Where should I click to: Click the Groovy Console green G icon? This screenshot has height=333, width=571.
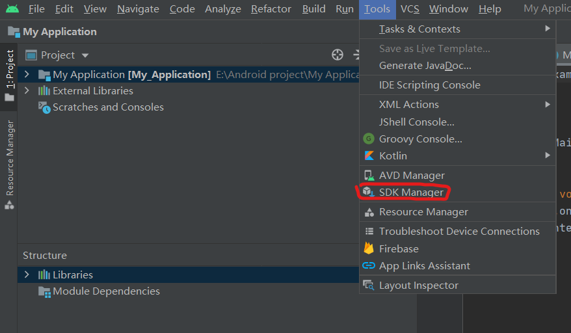click(369, 139)
